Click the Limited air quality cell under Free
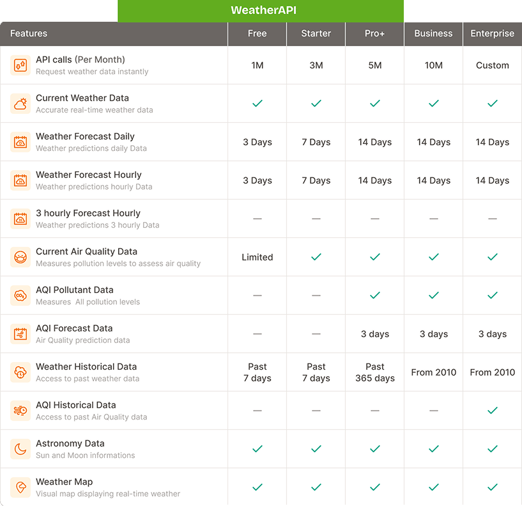 tap(257, 257)
